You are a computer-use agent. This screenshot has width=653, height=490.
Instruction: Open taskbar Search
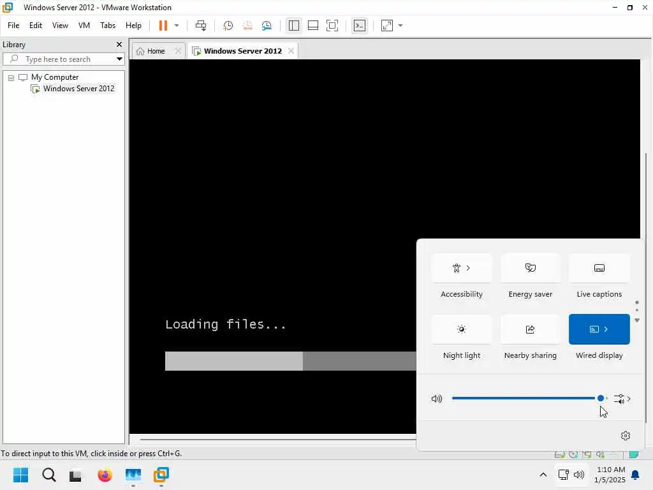pyautogui.click(x=48, y=475)
